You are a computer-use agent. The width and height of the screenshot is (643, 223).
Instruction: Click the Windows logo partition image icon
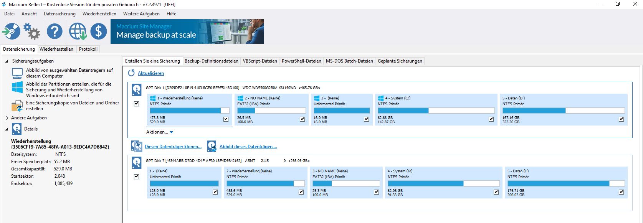click(x=17, y=87)
